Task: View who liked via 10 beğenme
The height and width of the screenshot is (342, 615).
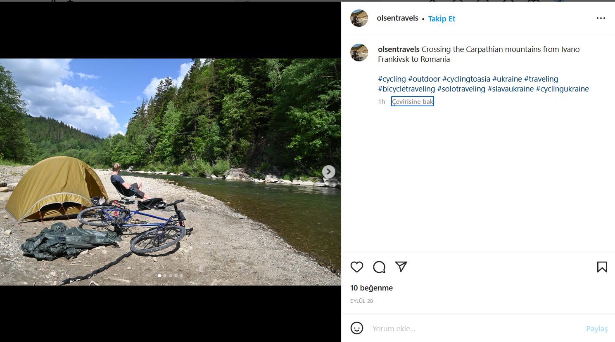Action: 371,288
